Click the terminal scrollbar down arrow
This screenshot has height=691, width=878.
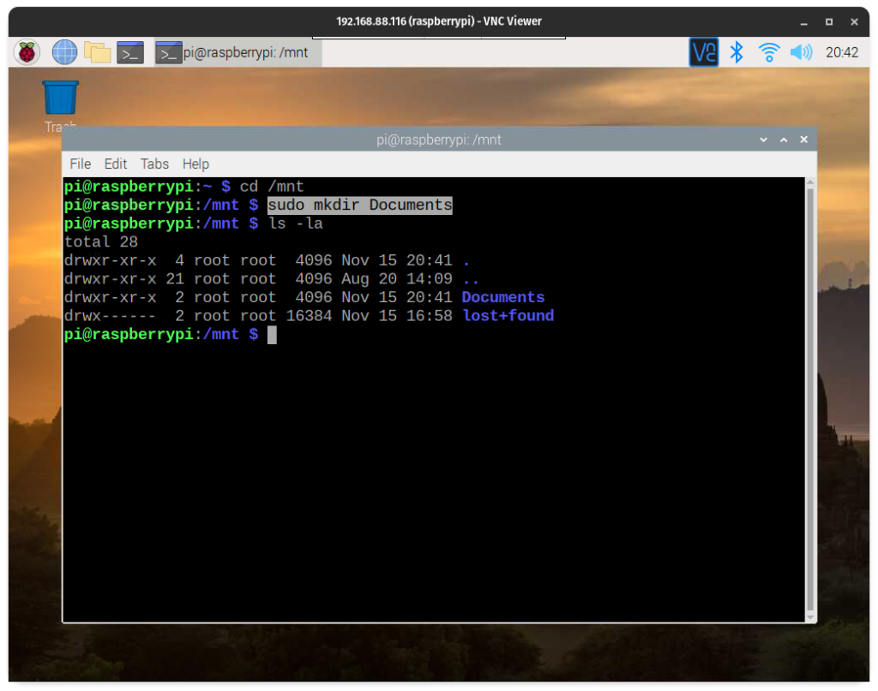pyautogui.click(x=810, y=616)
